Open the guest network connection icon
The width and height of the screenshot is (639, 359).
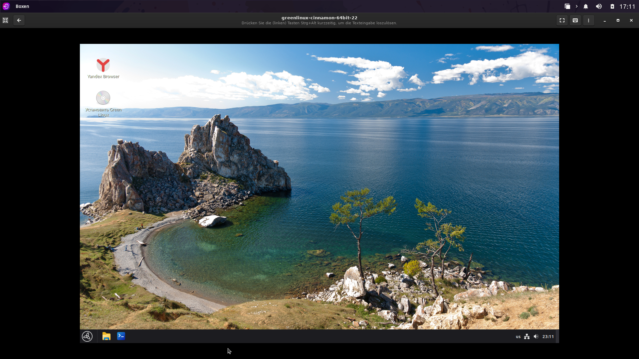(527, 337)
